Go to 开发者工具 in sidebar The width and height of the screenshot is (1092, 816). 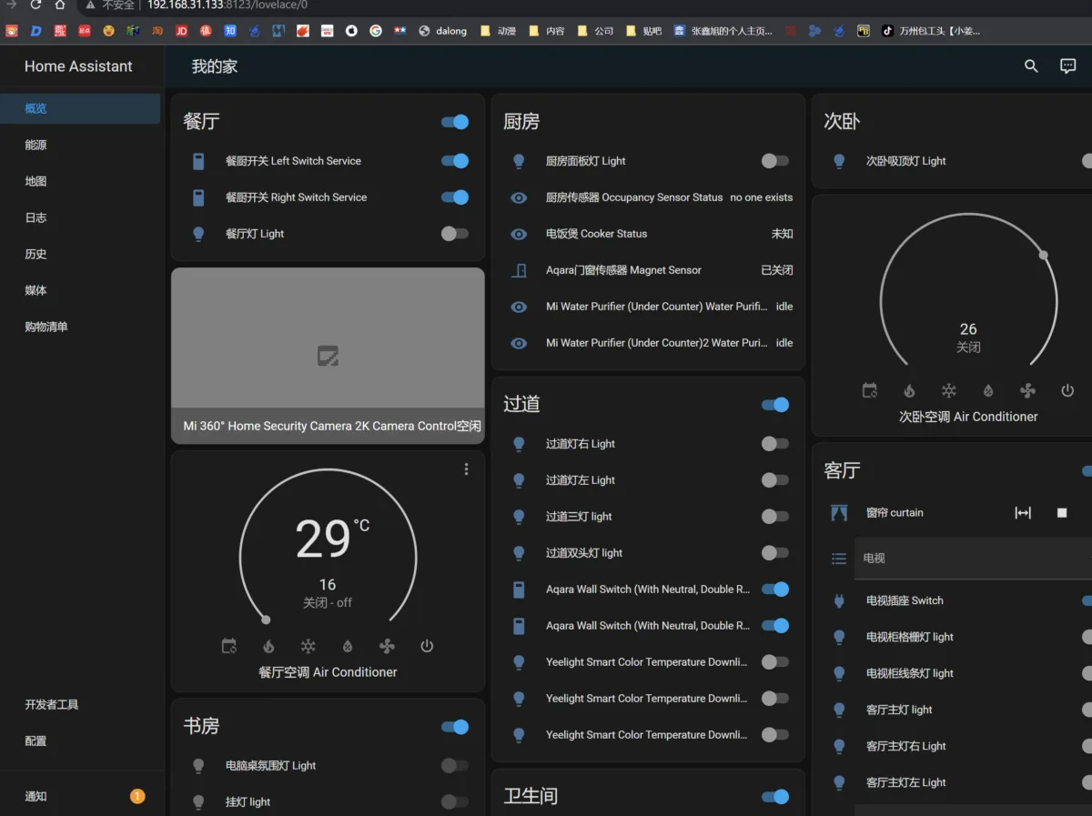point(52,704)
